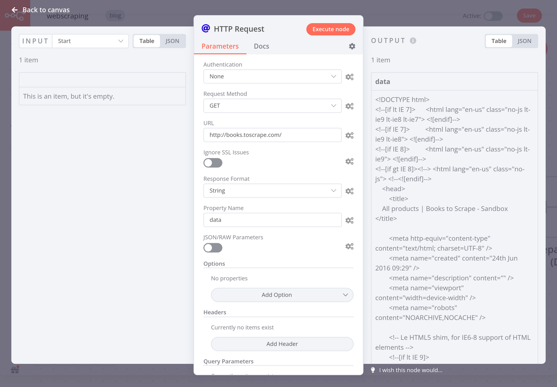The width and height of the screenshot is (557, 387).
Task: Open node settings gear icon
Action: click(352, 46)
